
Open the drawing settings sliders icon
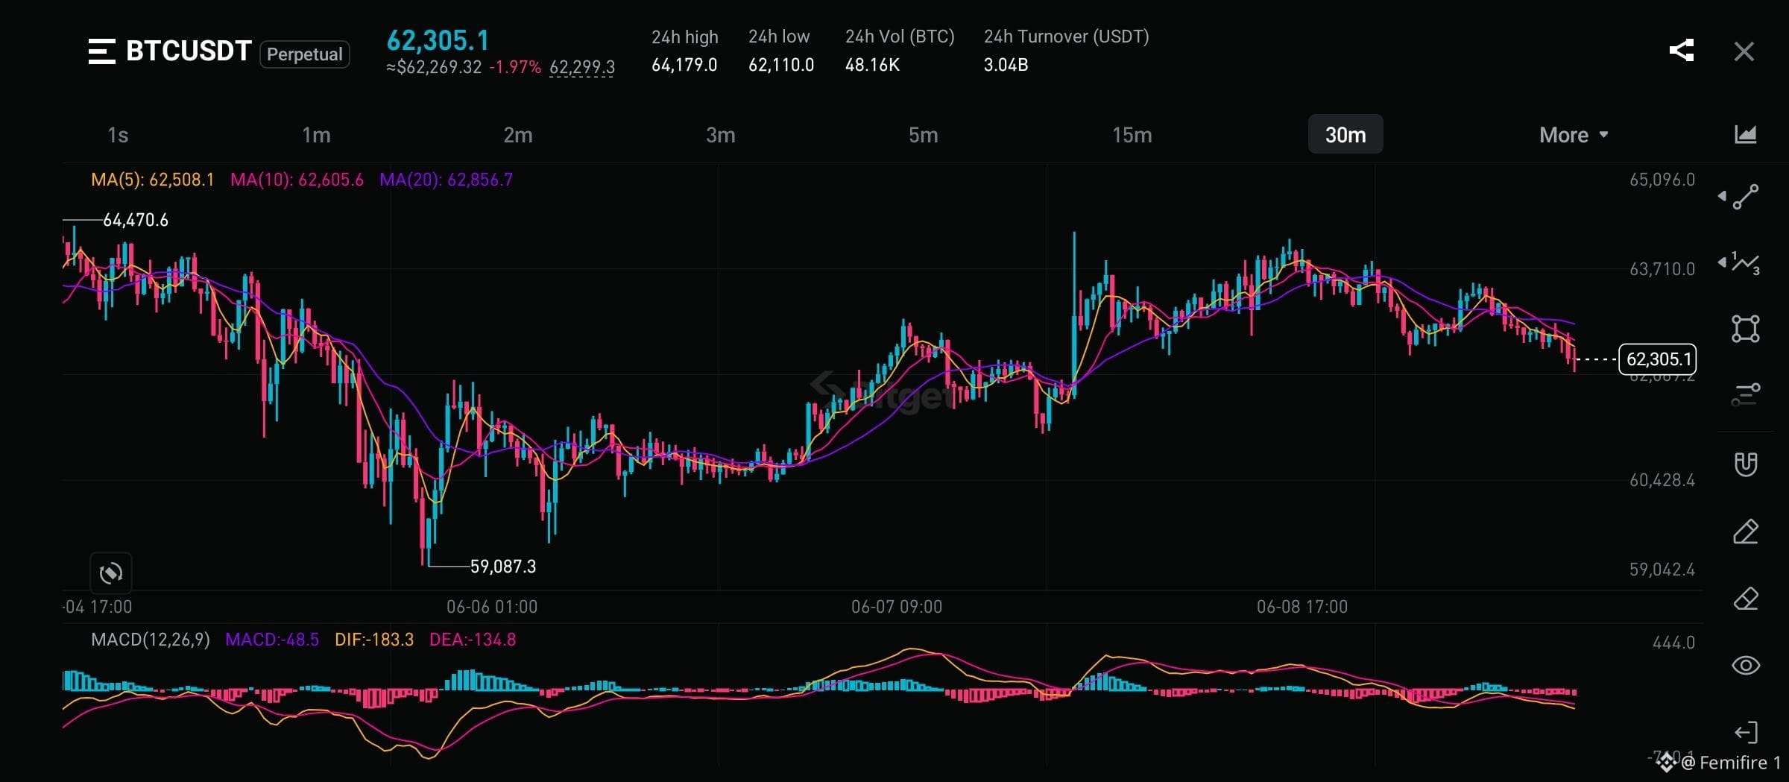pyautogui.click(x=1745, y=394)
